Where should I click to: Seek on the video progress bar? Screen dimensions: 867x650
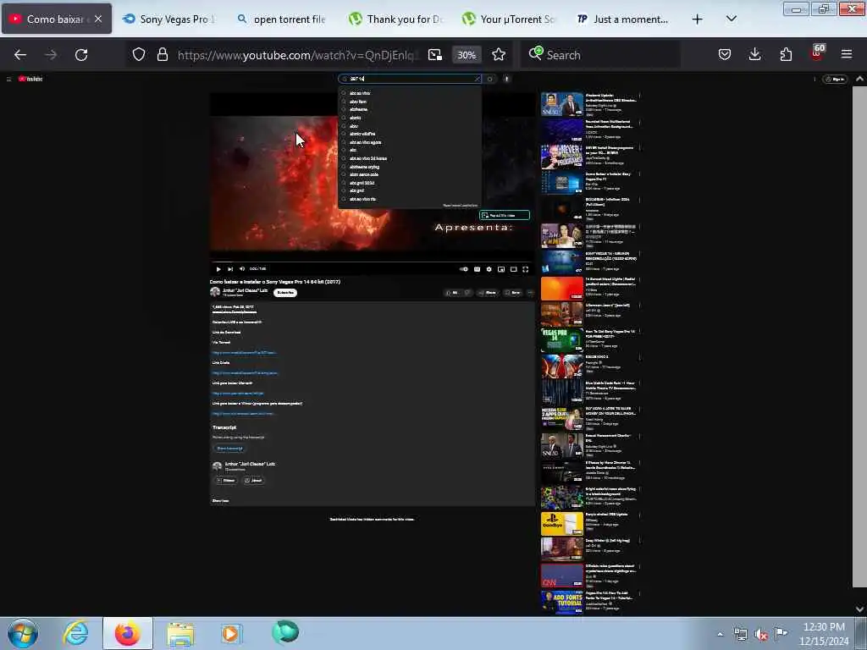point(372,262)
